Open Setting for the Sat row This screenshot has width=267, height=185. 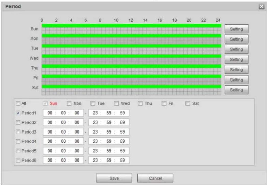[x=236, y=90]
